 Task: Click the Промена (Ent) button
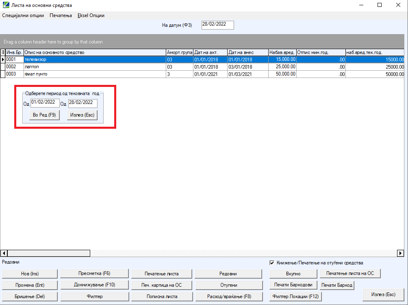pos(30,285)
